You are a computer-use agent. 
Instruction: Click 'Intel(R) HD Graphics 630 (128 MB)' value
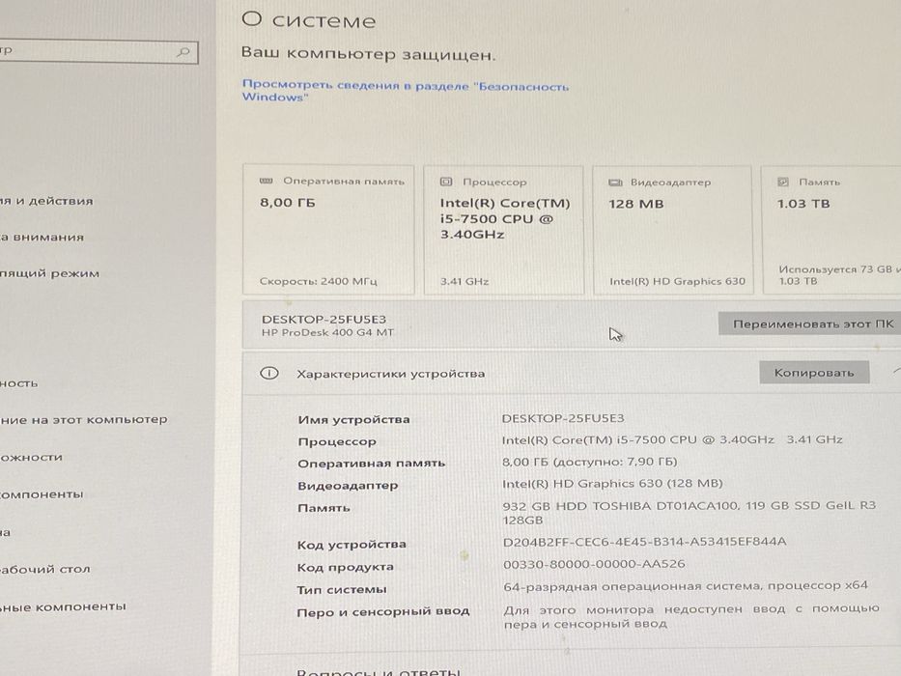tap(612, 484)
